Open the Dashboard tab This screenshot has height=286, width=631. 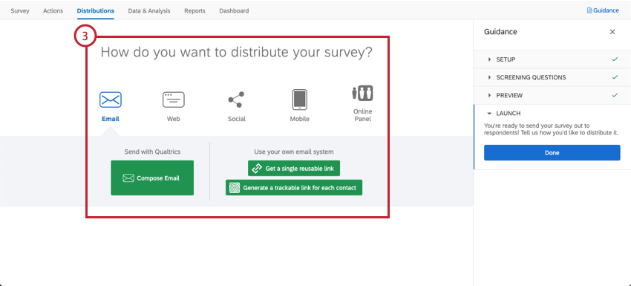234,11
